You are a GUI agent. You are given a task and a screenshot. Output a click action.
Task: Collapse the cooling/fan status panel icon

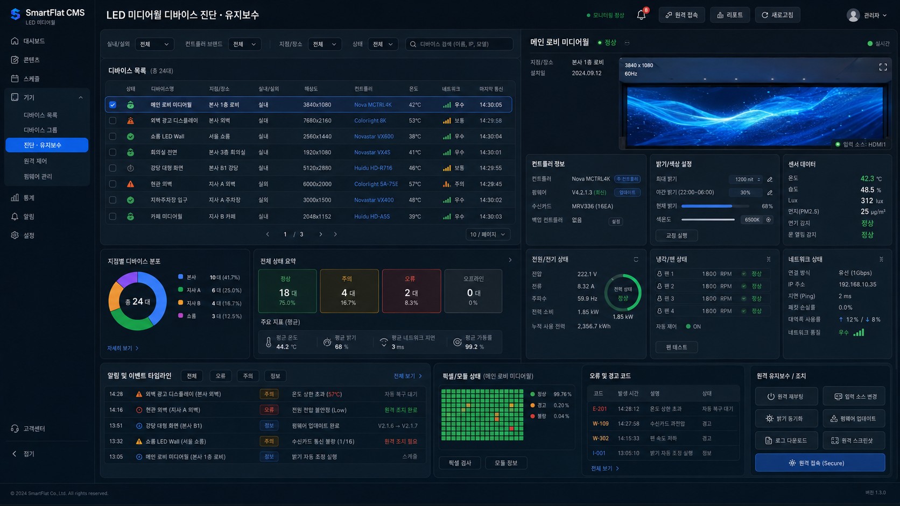[769, 260]
